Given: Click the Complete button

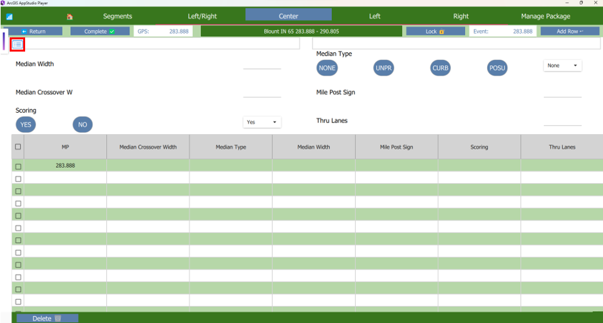Looking at the screenshot, I should [x=100, y=31].
